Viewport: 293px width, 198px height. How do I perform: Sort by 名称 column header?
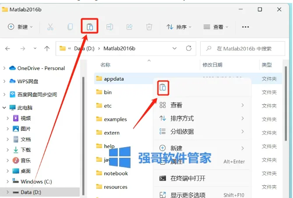(106, 65)
